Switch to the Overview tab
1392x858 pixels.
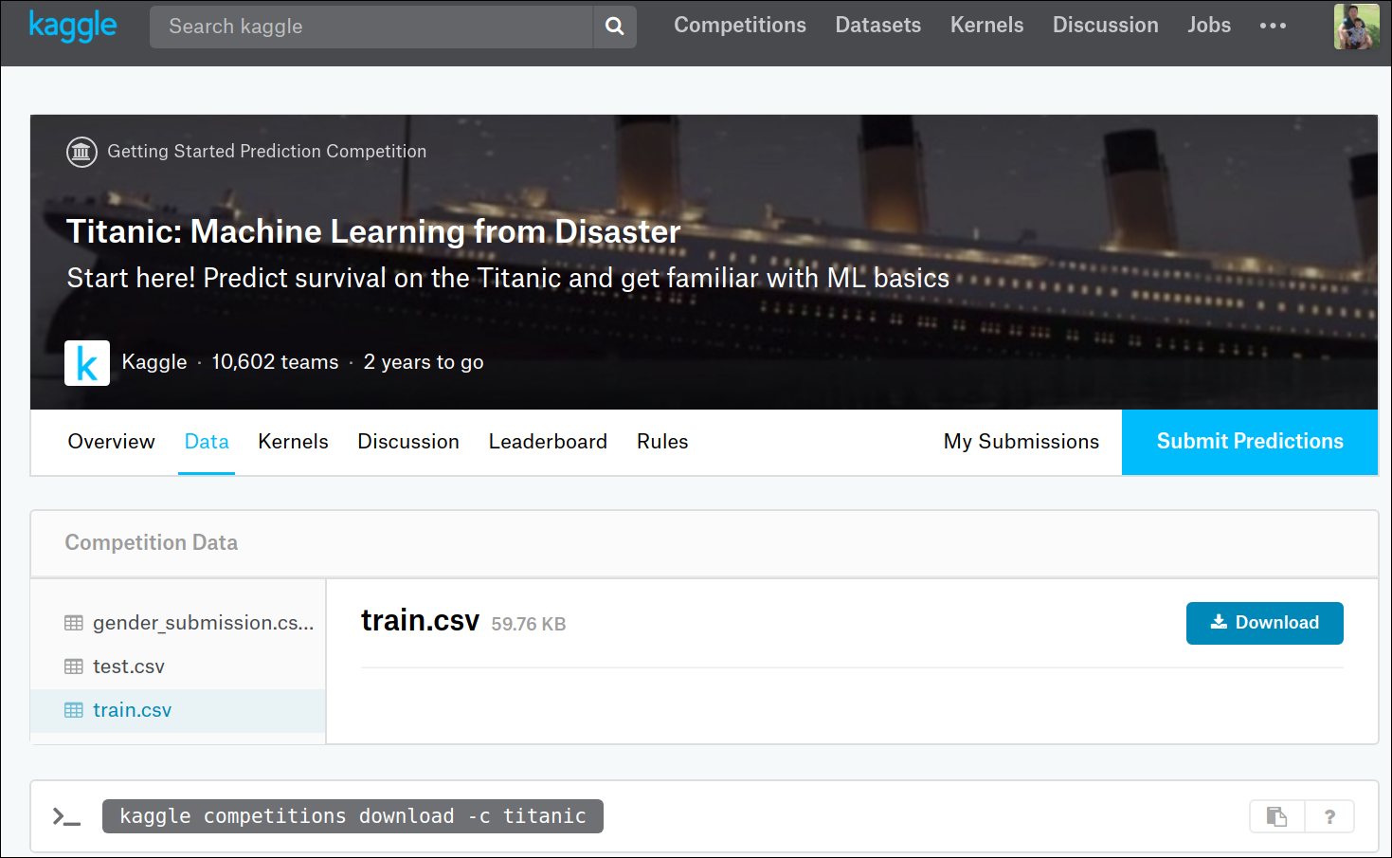point(111,442)
